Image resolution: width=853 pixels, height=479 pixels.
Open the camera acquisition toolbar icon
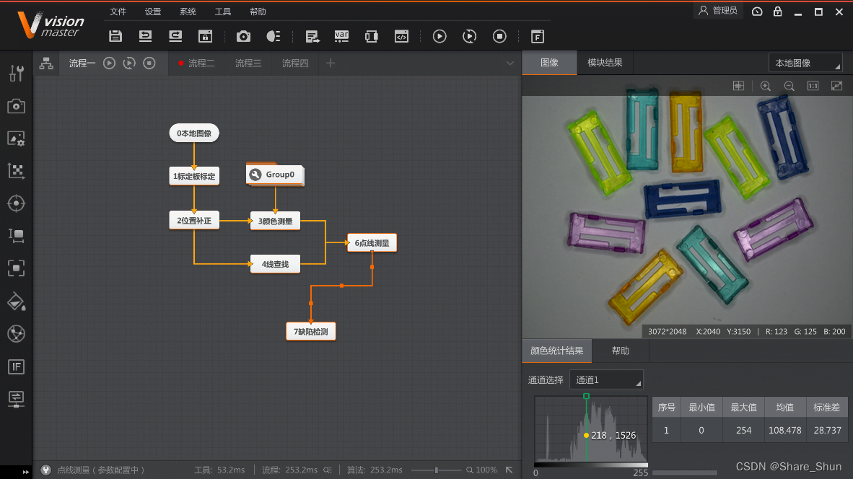coord(243,36)
